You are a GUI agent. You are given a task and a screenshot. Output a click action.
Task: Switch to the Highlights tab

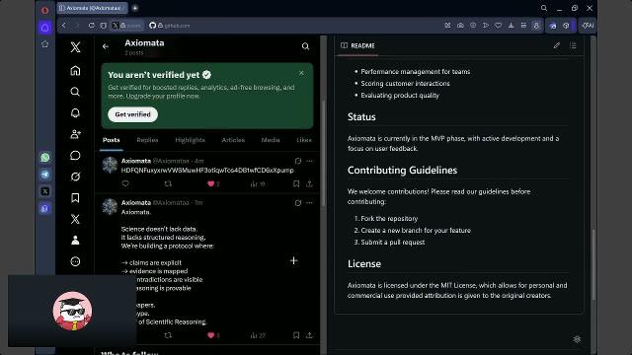tap(190, 140)
